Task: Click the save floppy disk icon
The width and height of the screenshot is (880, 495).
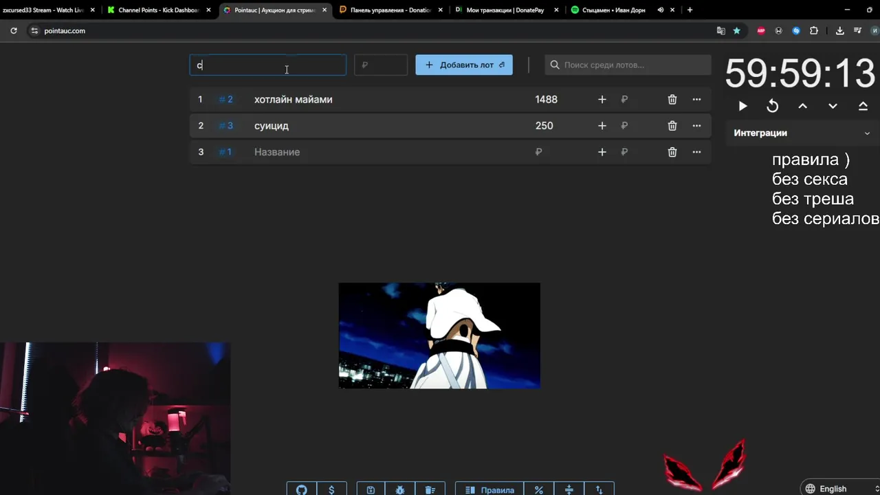Action: coord(371,489)
